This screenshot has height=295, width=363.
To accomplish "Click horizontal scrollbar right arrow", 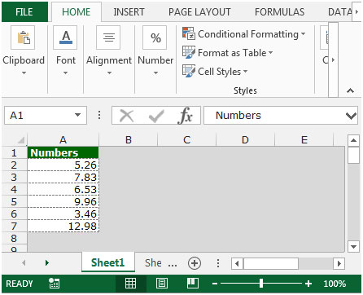I will [339, 263].
